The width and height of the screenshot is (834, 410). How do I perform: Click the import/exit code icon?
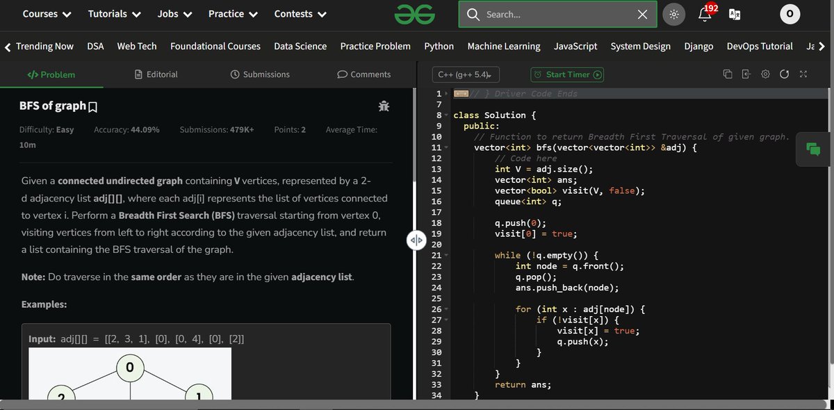[x=746, y=74]
